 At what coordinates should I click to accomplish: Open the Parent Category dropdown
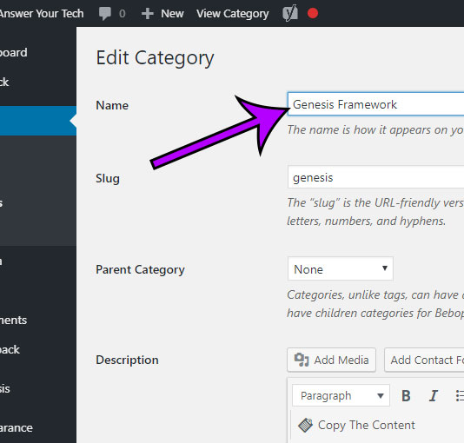340,268
